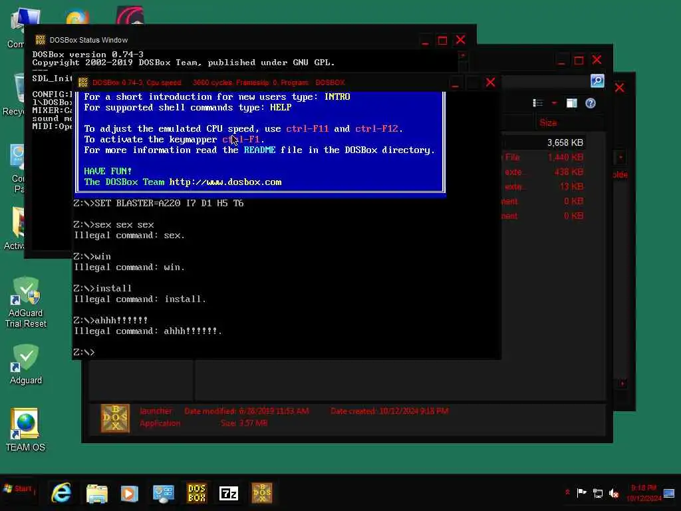Image resolution: width=681 pixels, height=511 pixels.
Task: Click 'Illegal command: win.' line
Action: 130,267
